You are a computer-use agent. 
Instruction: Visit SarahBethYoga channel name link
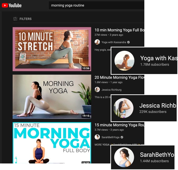pyautogui.click(x=110, y=137)
